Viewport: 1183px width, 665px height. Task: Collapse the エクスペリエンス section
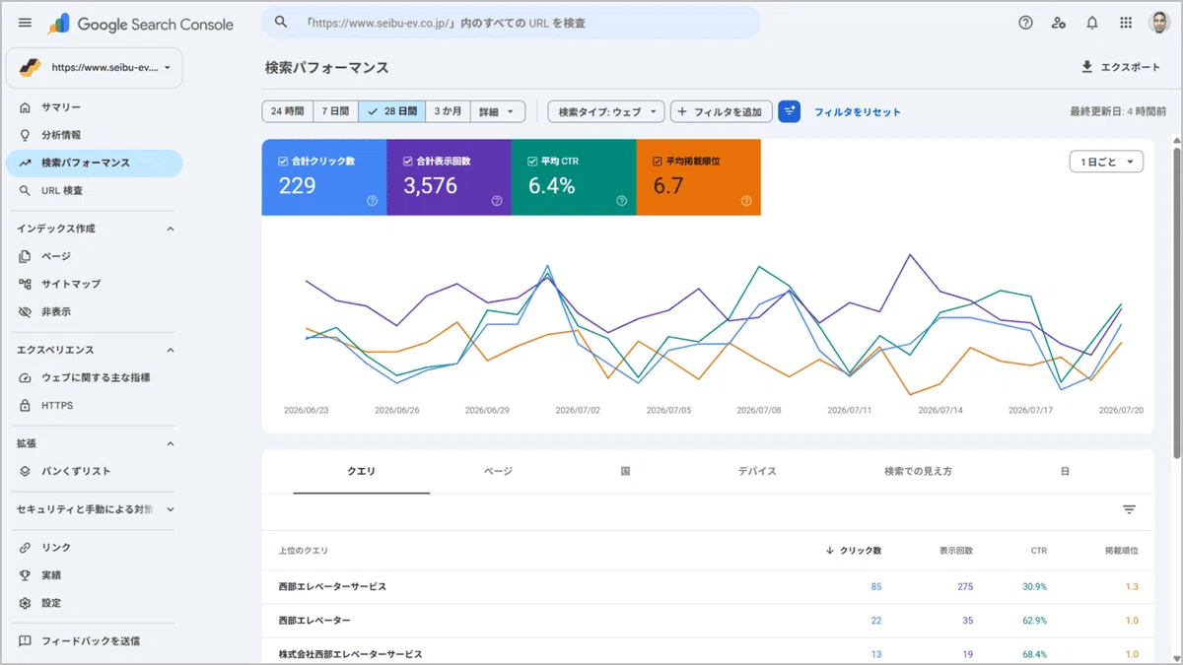[170, 350]
